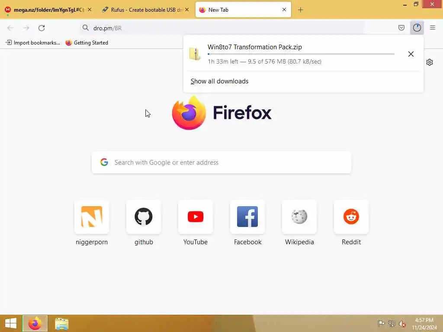Image resolution: width=443 pixels, height=332 pixels.
Task: Close the New Tab tab
Action: (x=284, y=10)
